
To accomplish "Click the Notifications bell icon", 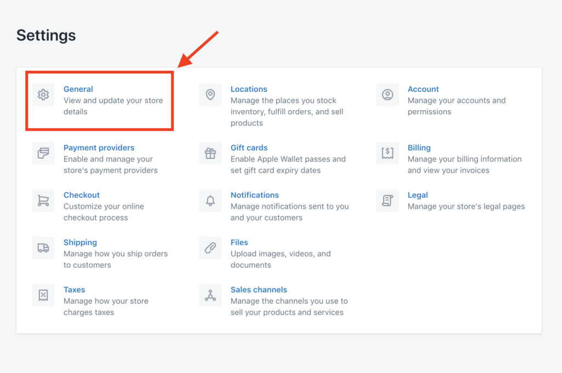I will point(210,201).
